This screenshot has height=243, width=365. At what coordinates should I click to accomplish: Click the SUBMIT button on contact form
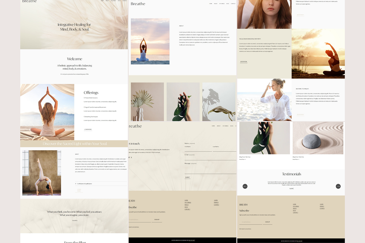[x=187, y=177]
